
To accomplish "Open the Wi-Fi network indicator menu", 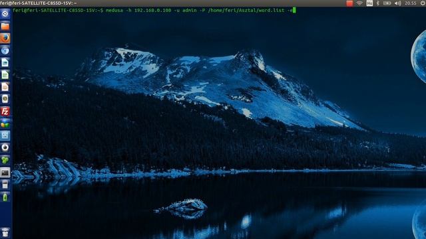I will click(359, 3).
